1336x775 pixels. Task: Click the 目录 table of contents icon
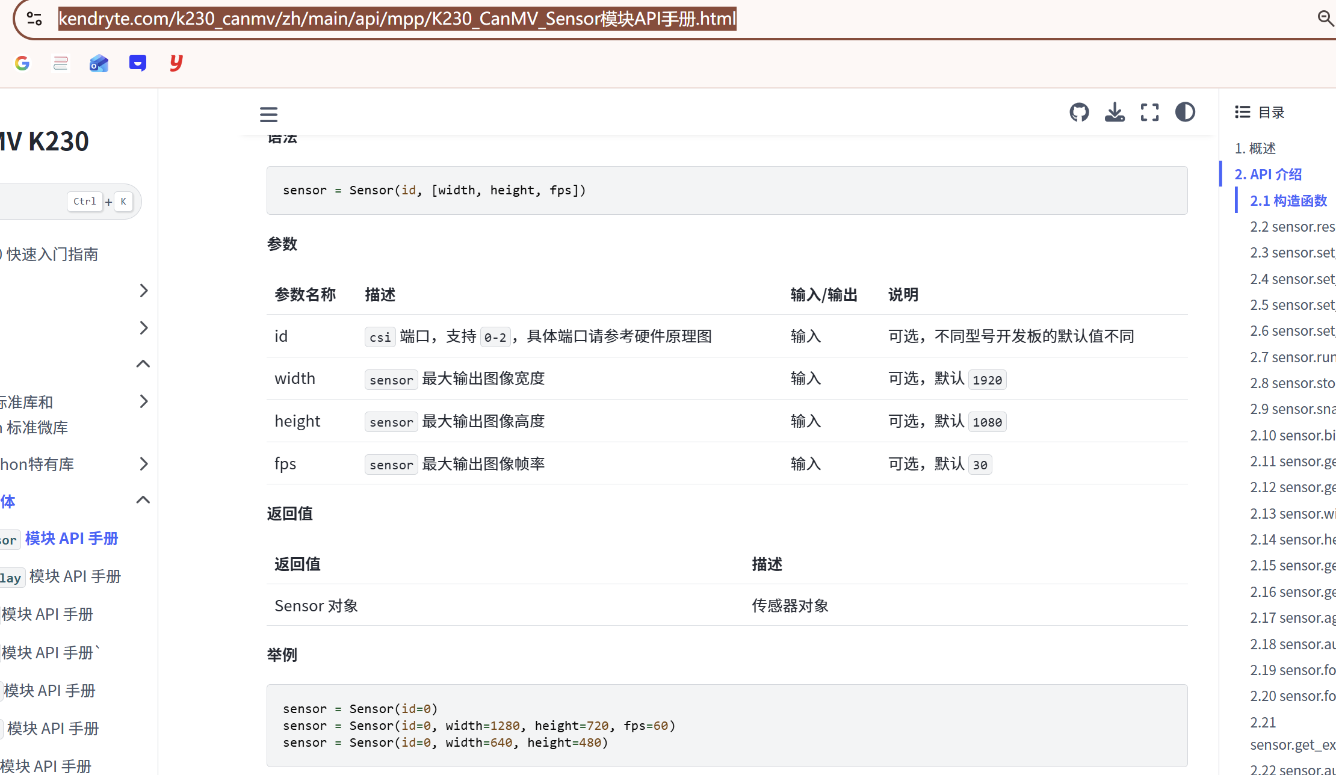tap(1243, 112)
